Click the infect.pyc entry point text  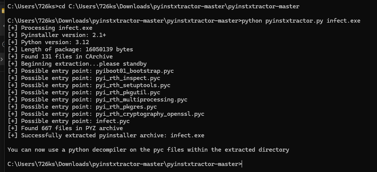tap(113, 121)
